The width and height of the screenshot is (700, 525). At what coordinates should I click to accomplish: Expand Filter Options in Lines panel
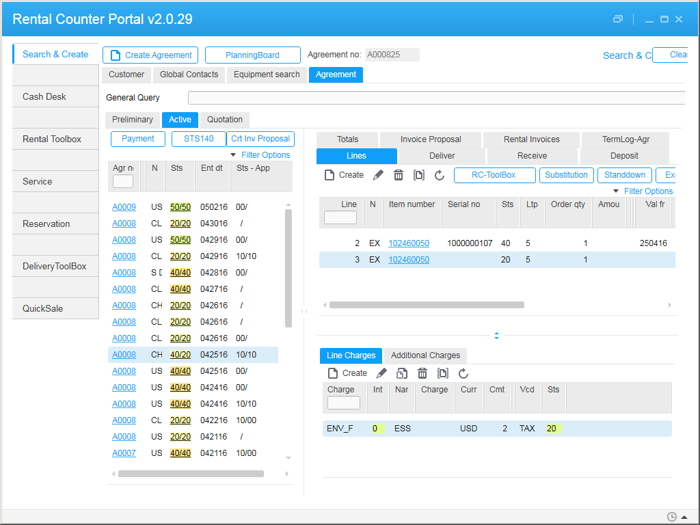[643, 191]
